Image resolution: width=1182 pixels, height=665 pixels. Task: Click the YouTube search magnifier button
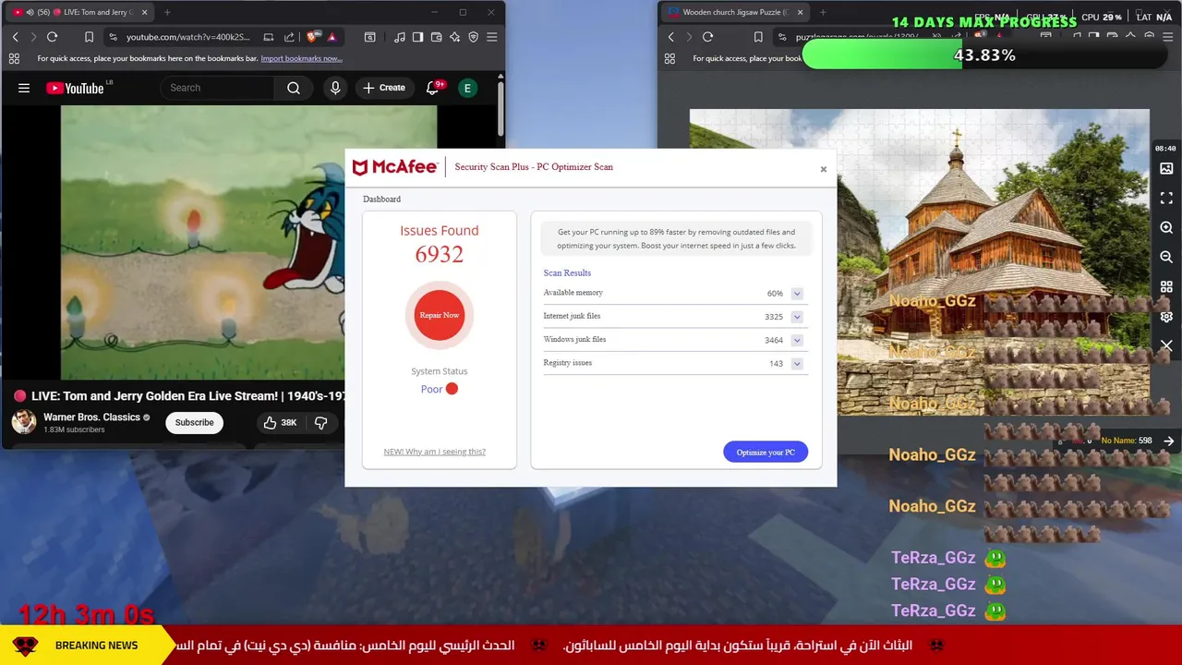[294, 88]
